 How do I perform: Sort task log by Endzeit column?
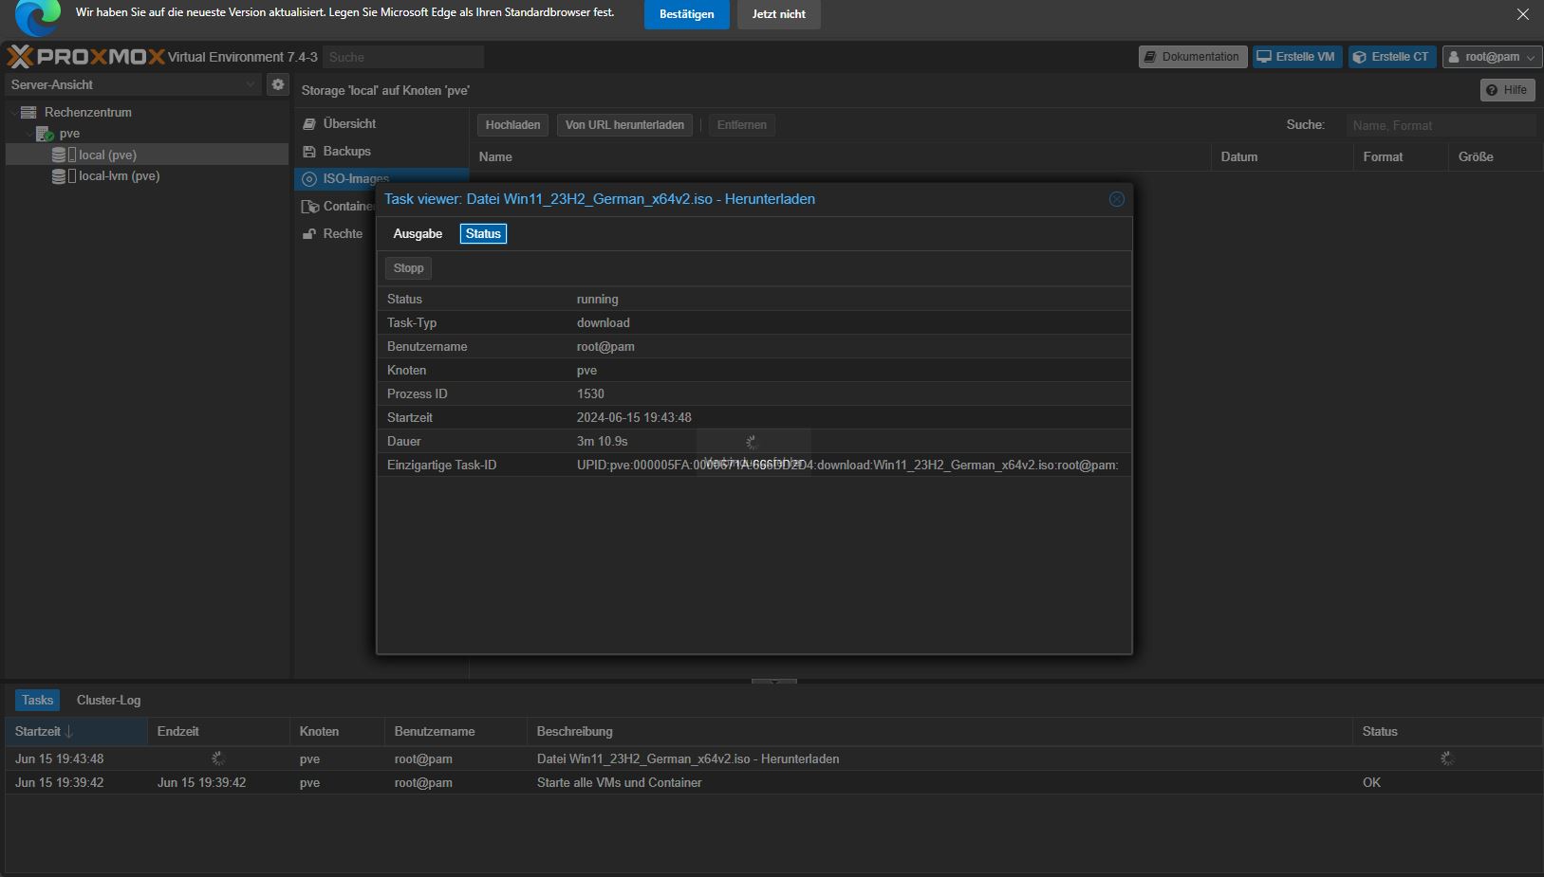click(x=218, y=732)
